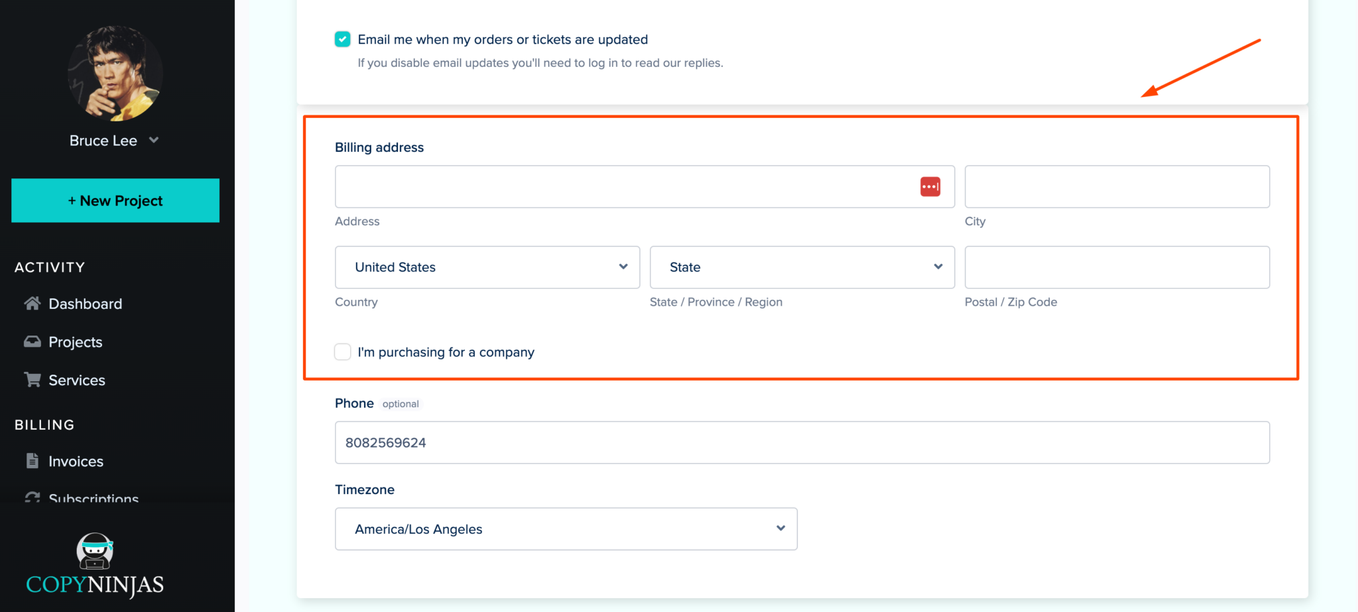Screen dimensions: 1358x612
Task: Focus the billing Address input field
Action: click(645, 187)
